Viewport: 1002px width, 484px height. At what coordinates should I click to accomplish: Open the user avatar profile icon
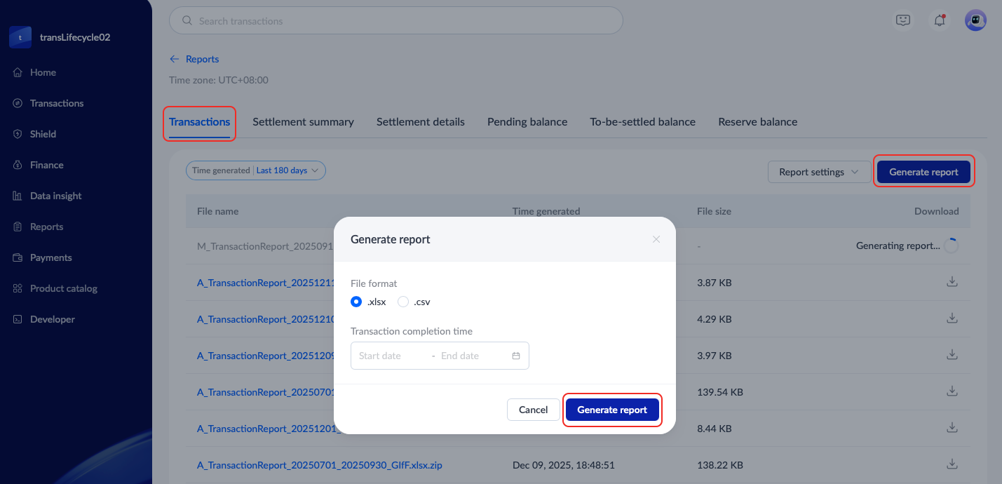coord(975,21)
